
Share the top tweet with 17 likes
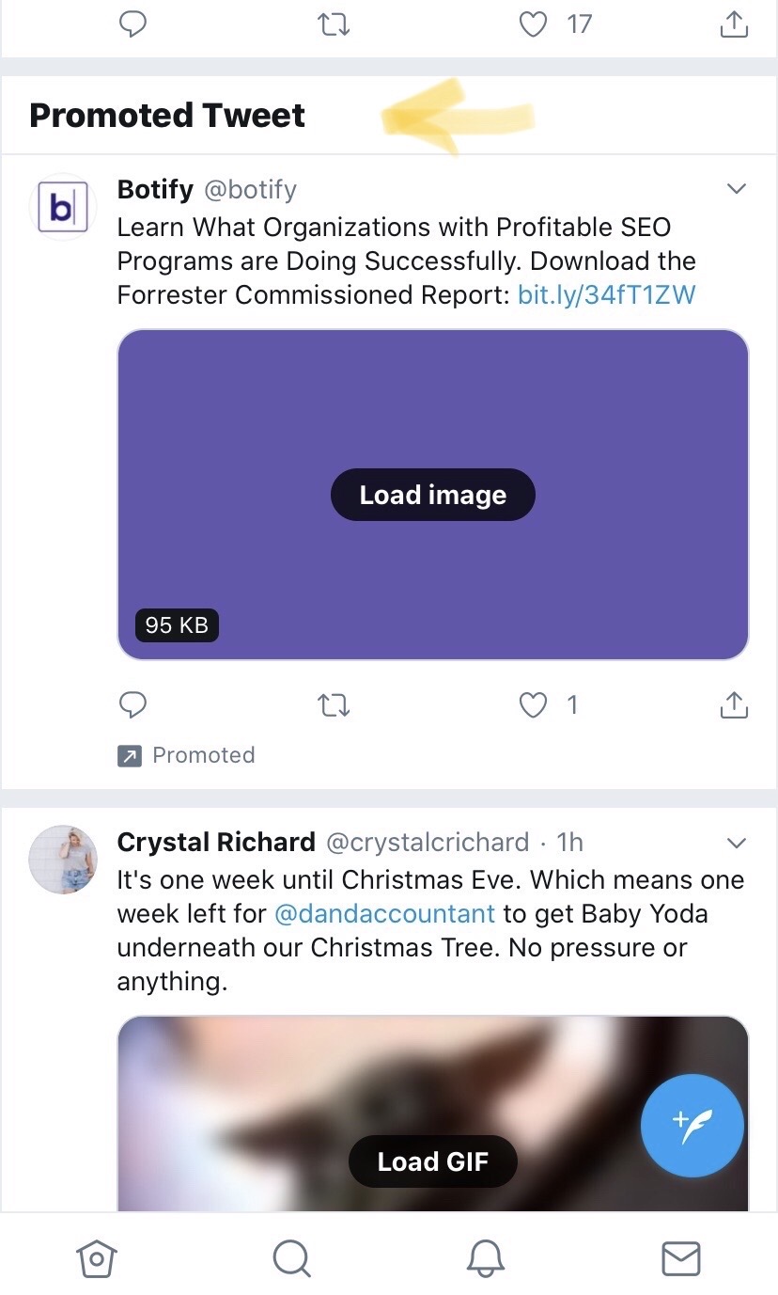point(734,24)
